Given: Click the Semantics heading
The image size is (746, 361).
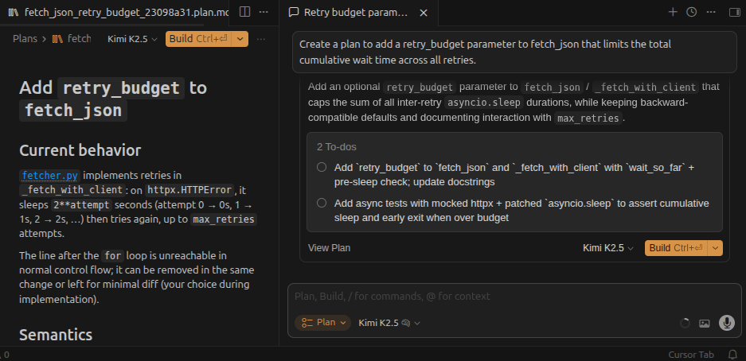Looking at the screenshot, I should coord(56,335).
